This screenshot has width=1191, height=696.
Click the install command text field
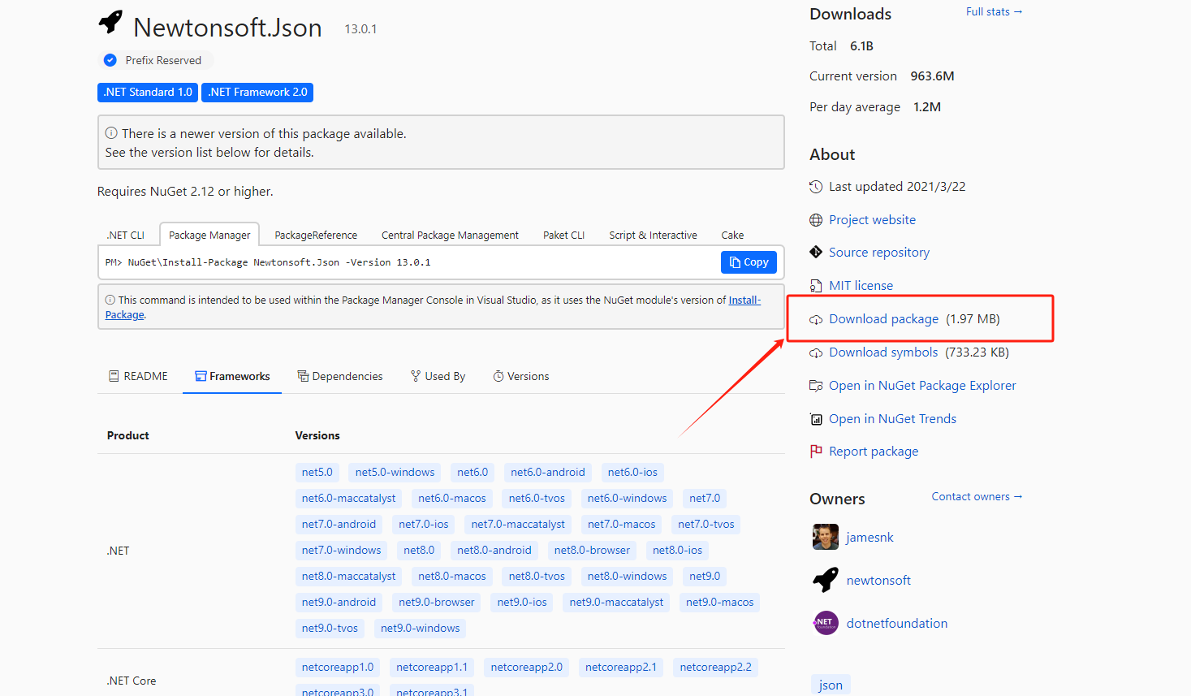click(408, 262)
